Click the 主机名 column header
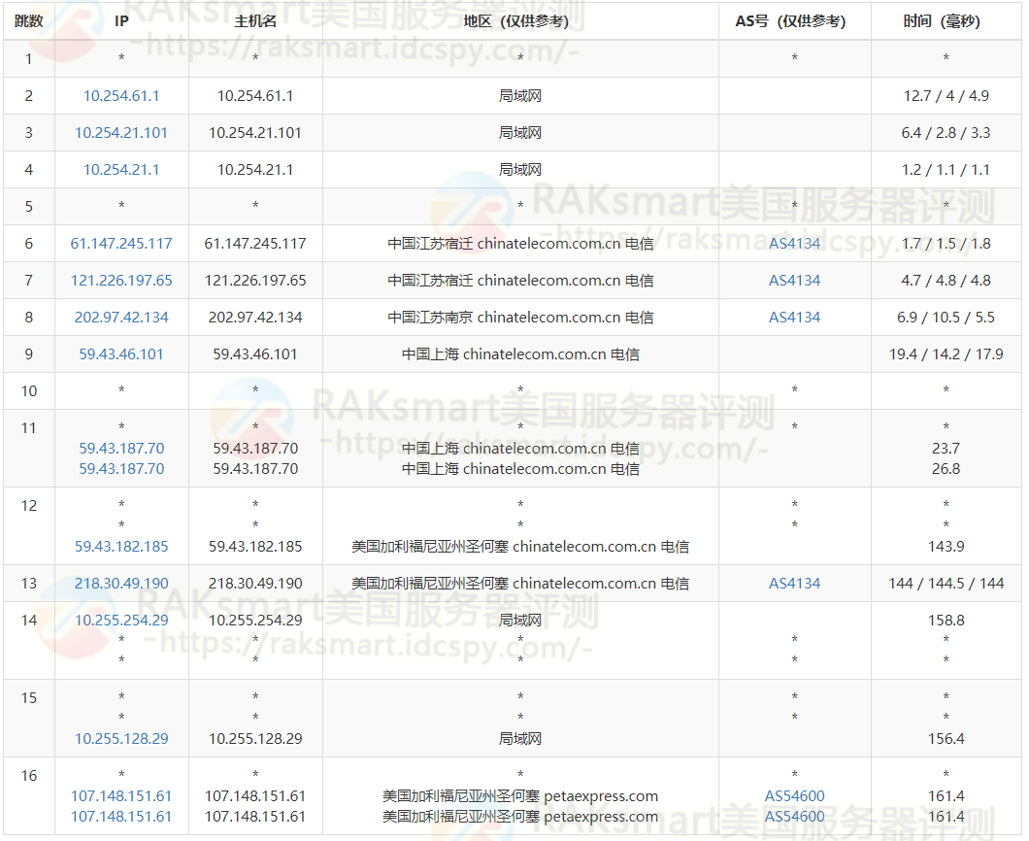Screen dimensions: 1029x841 pyautogui.click(x=255, y=21)
